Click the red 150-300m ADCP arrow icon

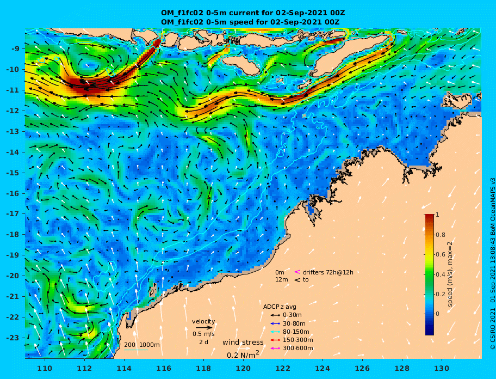tap(275, 340)
